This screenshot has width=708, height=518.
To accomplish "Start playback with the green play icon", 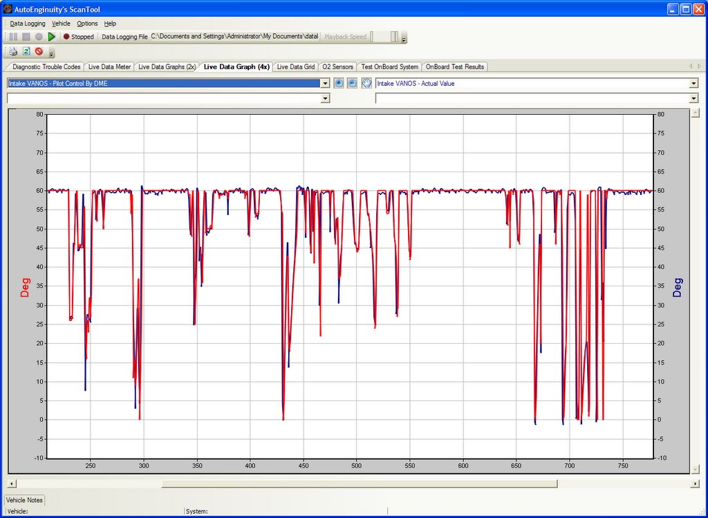I will (51, 37).
